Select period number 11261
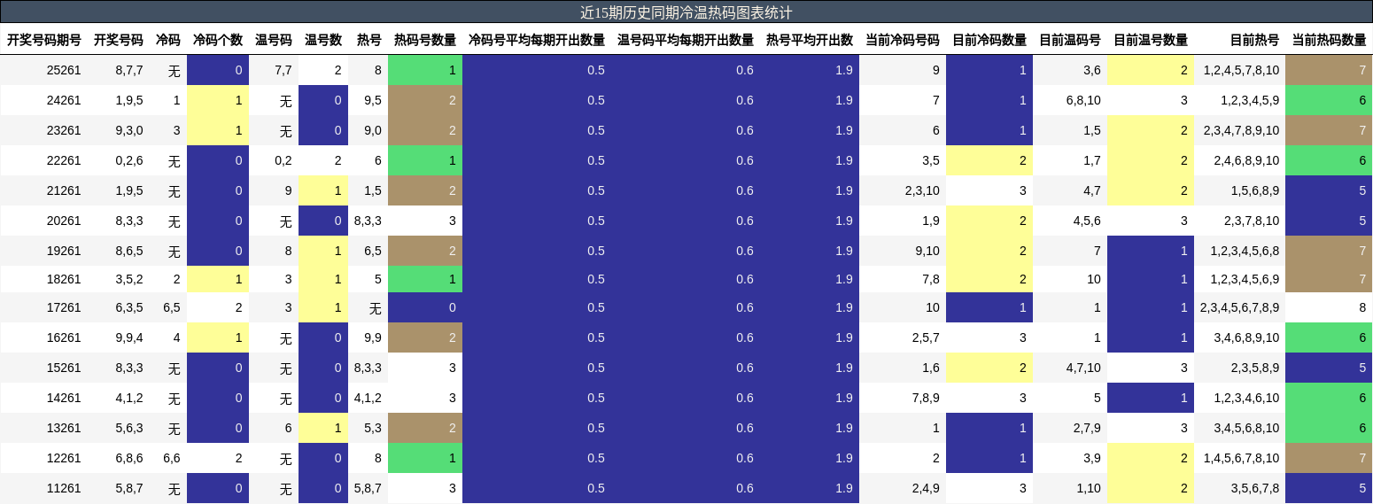 pyautogui.click(x=64, y=488)
